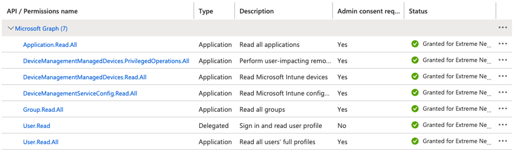Open ellipsis menu for User.Read.All row
Screen dimensions: 519x151
502,141
